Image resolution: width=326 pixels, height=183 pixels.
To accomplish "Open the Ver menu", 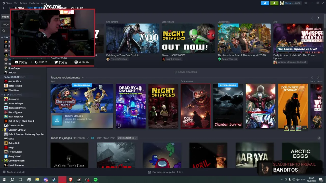I will coord(16,3).
